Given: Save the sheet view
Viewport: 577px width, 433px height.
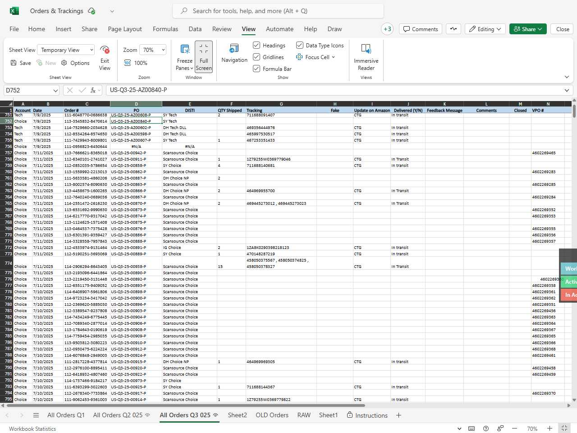Looking at the screenshot, I should [21, 63].
